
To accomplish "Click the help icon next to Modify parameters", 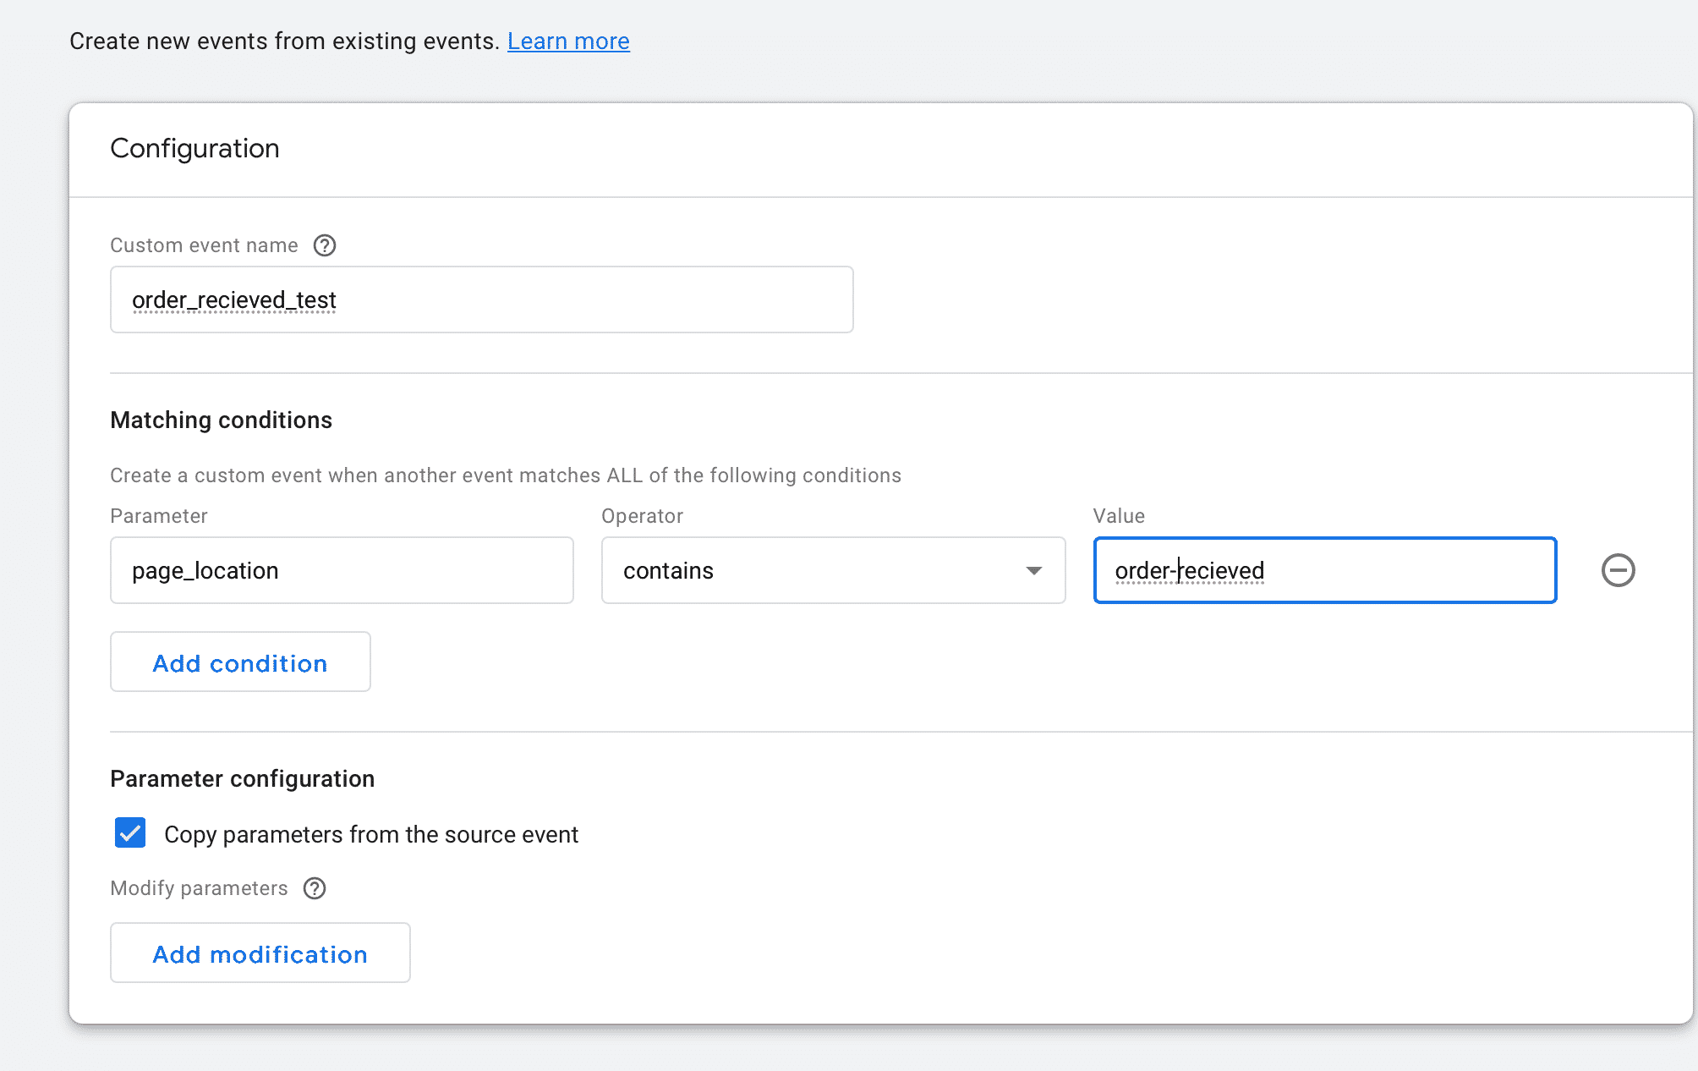I will pyautogui.click(x=315, y=887).
